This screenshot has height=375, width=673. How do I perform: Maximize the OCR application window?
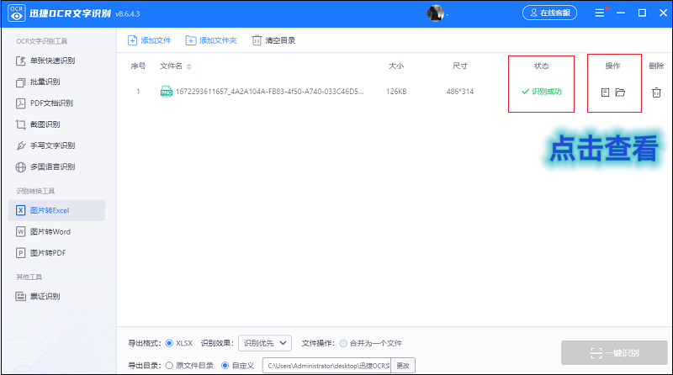point(642,13)
